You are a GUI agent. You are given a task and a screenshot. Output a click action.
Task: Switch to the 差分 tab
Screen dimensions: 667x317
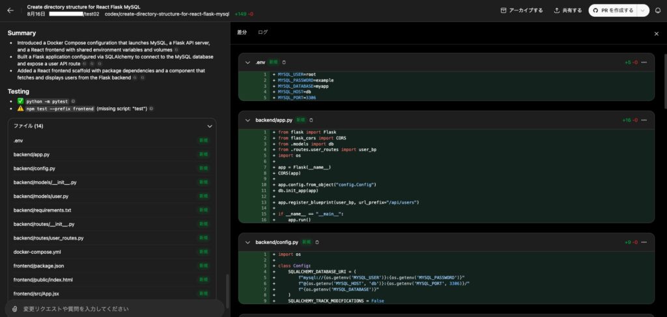(x=242, y=33)
